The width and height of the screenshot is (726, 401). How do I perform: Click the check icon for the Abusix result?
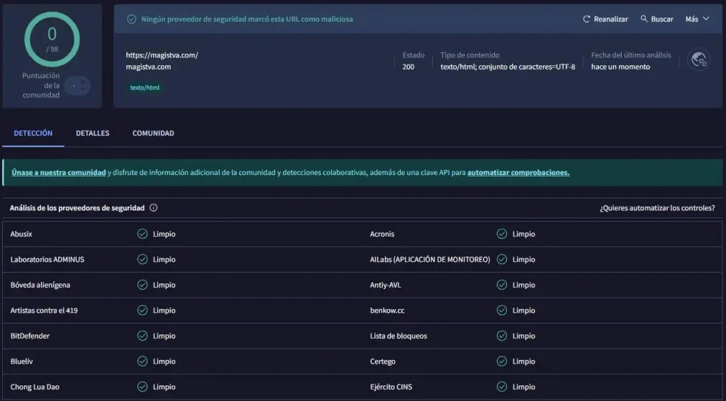tap(143, 234)
